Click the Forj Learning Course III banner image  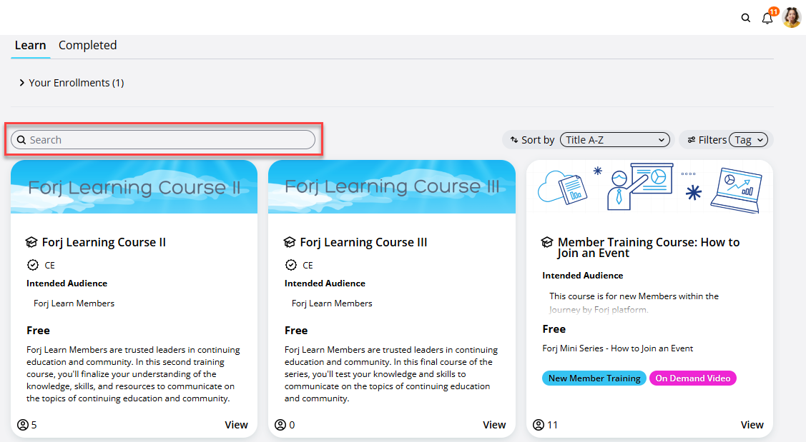pos(392,187)
